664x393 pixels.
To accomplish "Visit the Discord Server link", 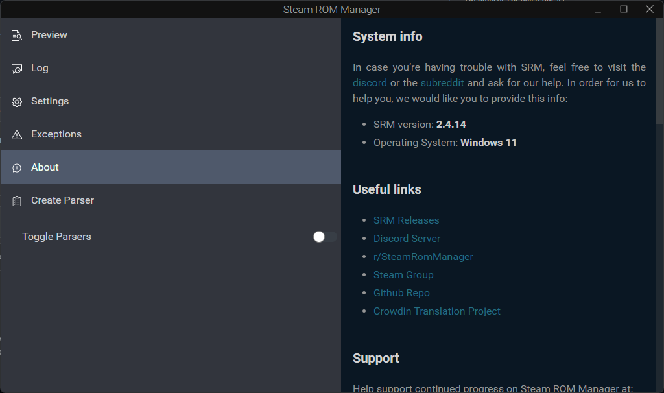I will point(407,238).
